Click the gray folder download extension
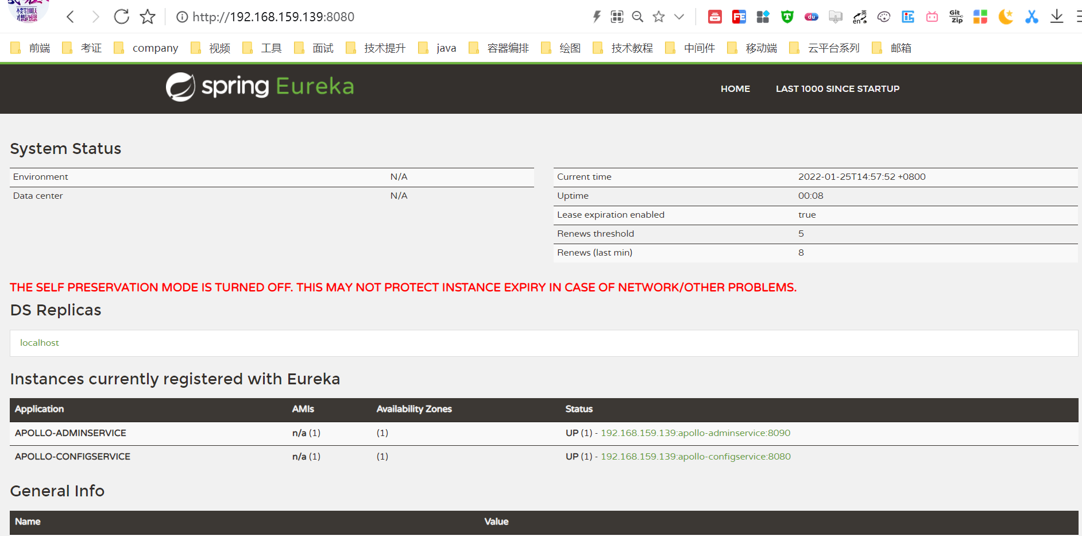 click(836, 17)
